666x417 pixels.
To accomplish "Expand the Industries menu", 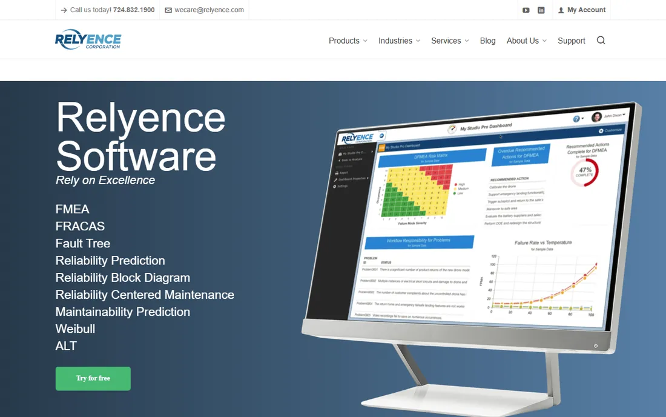I will 399,41.
